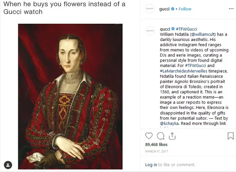Save the post with the bookmark icon
This screenshot has width=236, height=172.
[231, 136]
